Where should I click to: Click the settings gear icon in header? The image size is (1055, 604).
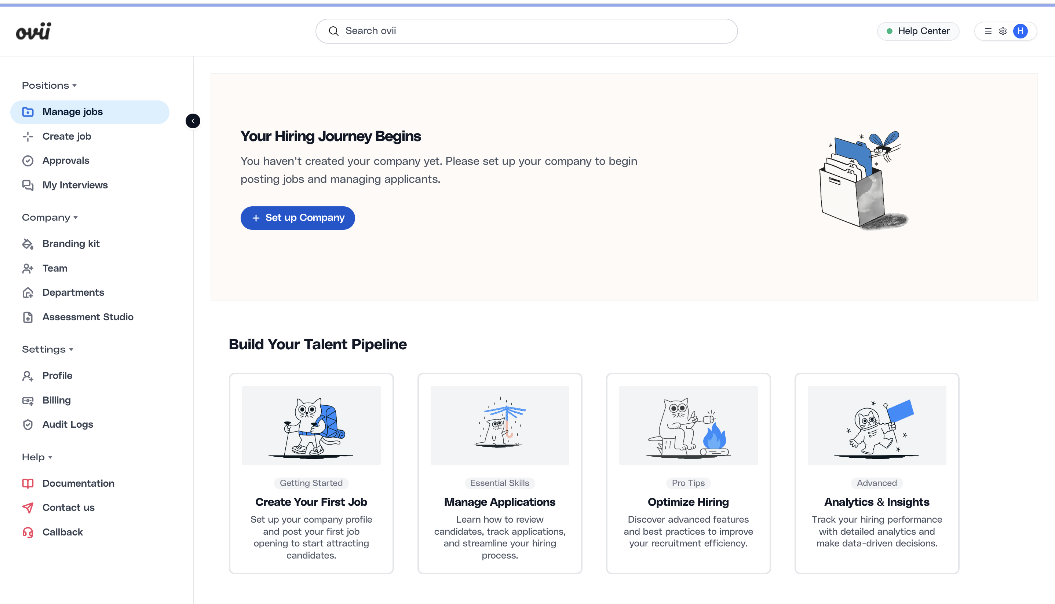[x=1003, y=31]
